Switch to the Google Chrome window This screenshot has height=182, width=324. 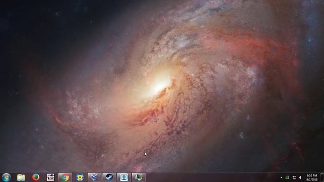pos(65,177)
